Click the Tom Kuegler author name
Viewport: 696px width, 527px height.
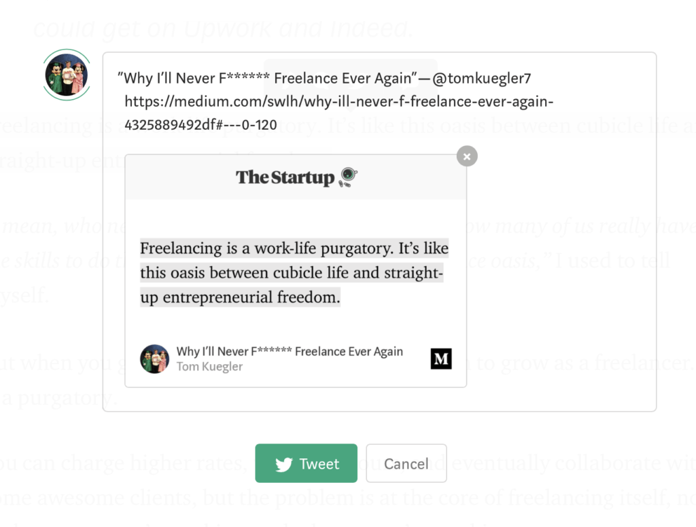tap(209, 367)
